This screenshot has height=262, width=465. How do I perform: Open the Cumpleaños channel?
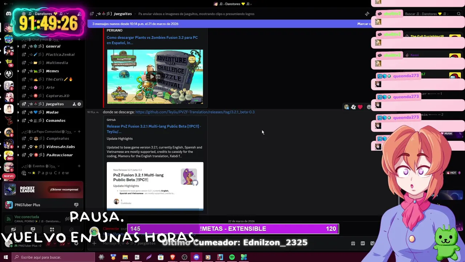pyautogui.click(x=51, y=139)
